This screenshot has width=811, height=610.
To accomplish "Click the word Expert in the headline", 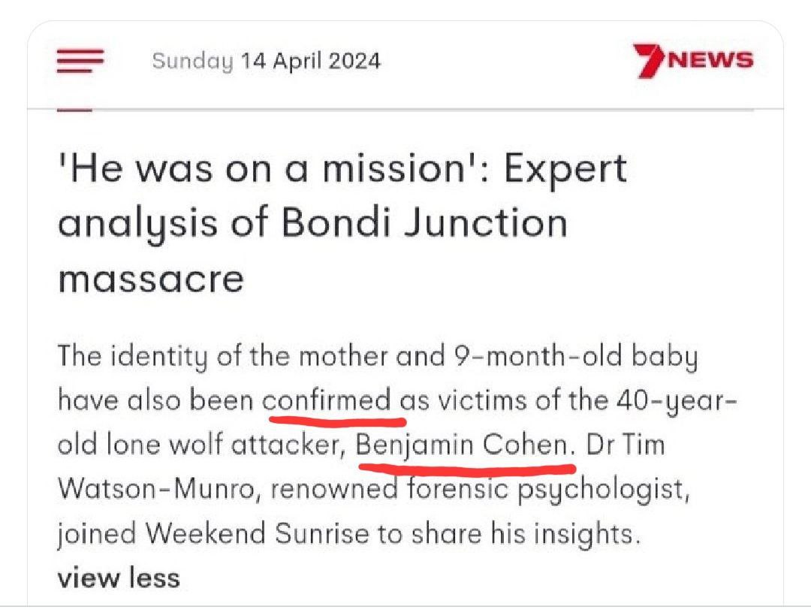I will pos(565,169).
